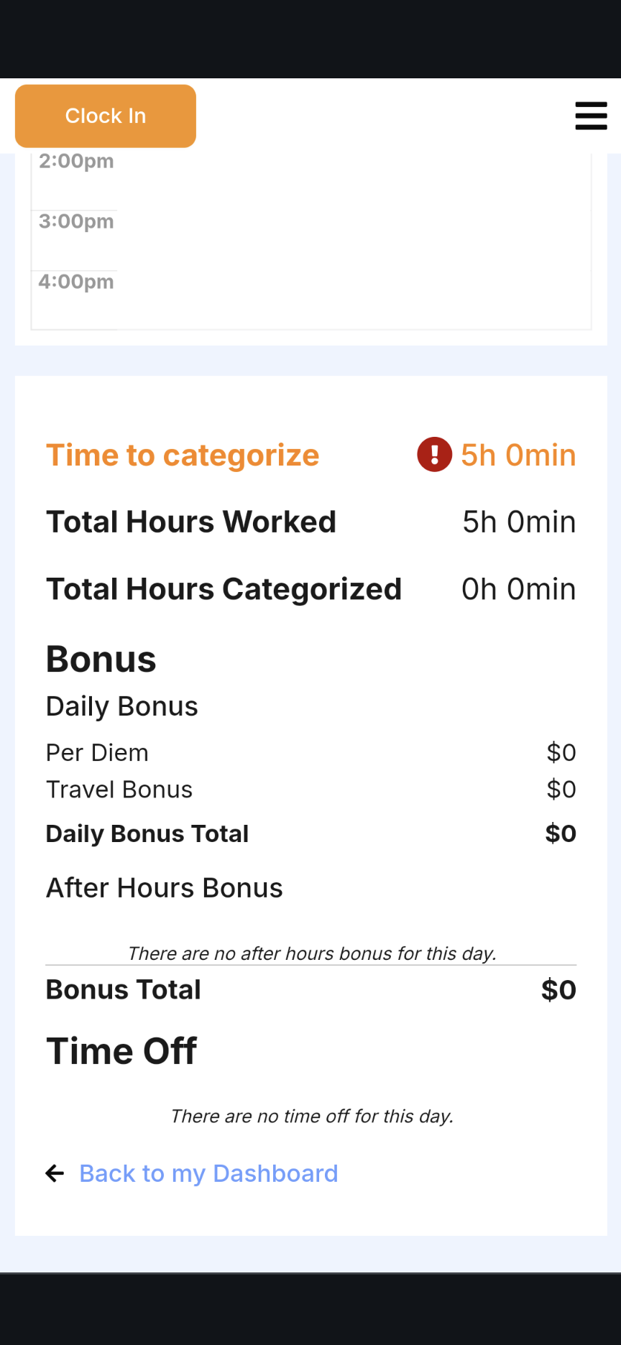
Task: Open the hamburger navigation menu
Action: 591,116
